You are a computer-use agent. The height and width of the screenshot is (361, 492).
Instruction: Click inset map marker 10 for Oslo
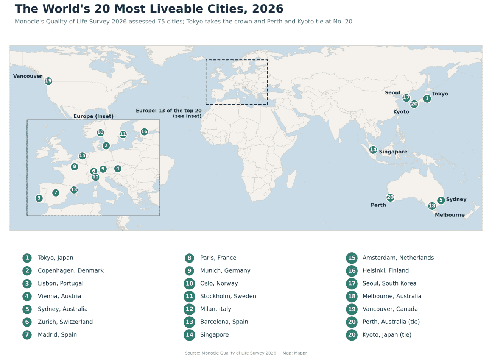[x=100, y=133]
